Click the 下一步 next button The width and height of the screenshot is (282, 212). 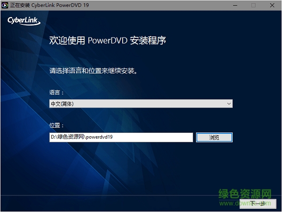[258, 204]
